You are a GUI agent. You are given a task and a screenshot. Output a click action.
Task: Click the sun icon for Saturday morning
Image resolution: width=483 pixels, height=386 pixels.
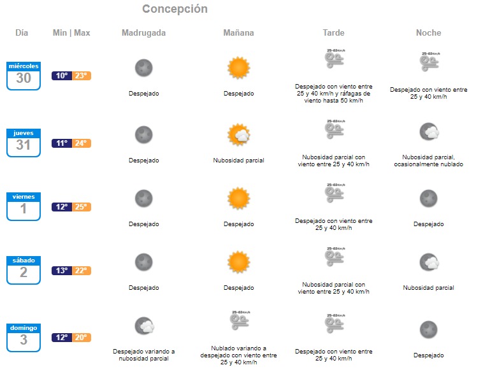[238, 261]
